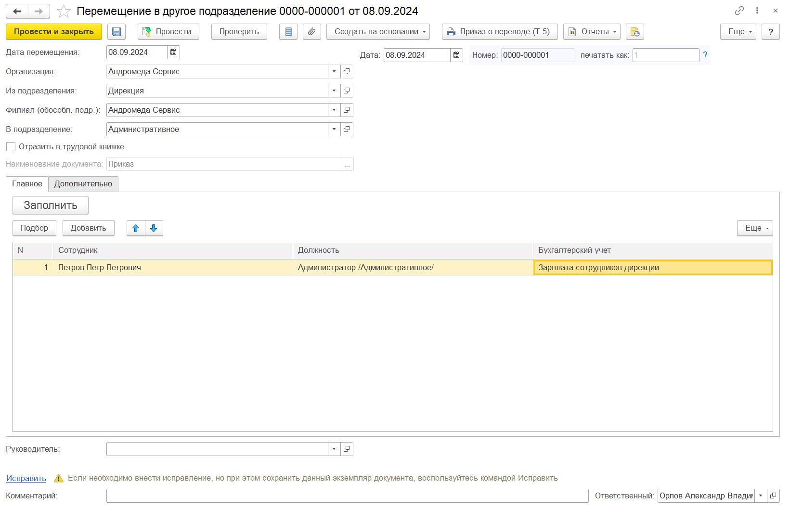Open calendar for Дата перемещения field
This screenshot has height=509, width=790.
point(173,52)
